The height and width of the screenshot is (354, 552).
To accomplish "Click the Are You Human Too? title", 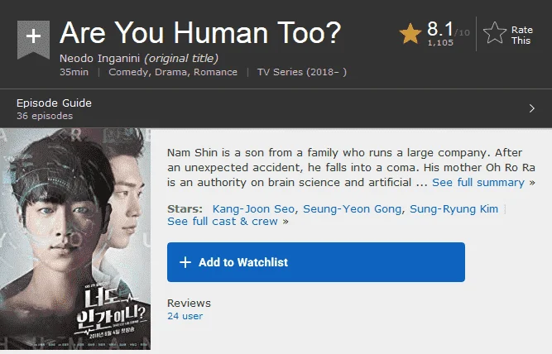I will pos(200,33).
